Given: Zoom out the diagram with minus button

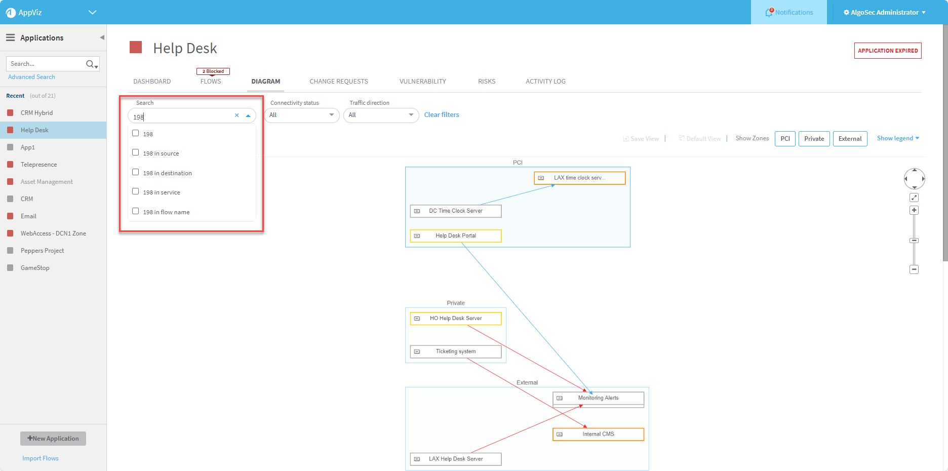Looking at the screenshot, I should click(914, 269).
